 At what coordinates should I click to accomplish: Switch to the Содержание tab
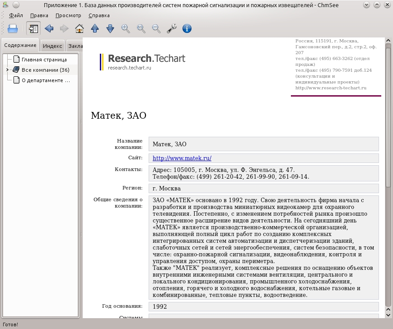click(20, 45)
